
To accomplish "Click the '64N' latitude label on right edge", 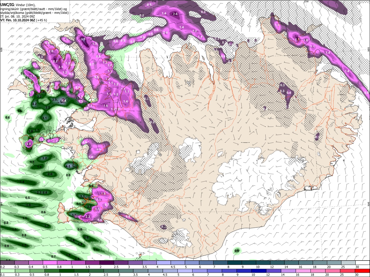I will (x=369, y=203).
